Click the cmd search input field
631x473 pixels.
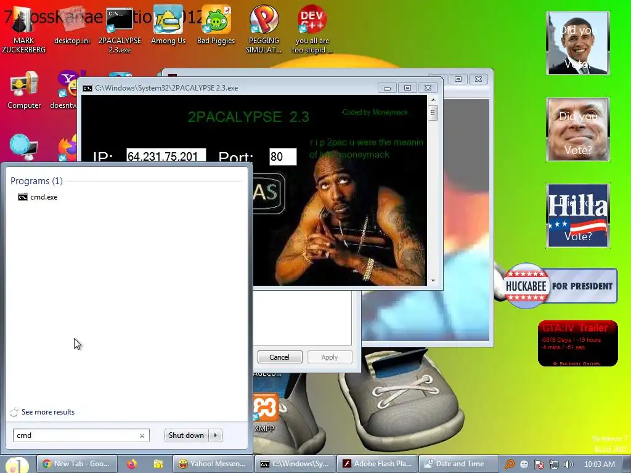[x=76, y=435]
